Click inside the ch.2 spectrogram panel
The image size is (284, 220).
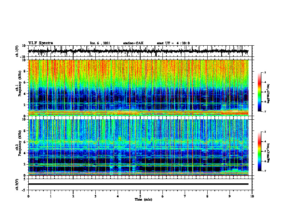click(138, 147)
